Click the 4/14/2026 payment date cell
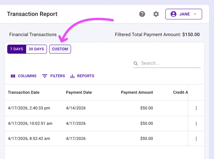The image size is (214, 159). click(76, 108)
